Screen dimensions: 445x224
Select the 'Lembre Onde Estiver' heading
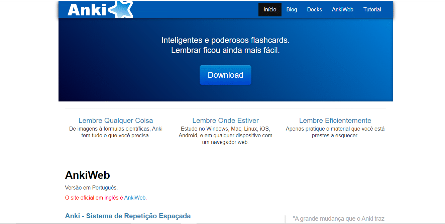point(225,121)
